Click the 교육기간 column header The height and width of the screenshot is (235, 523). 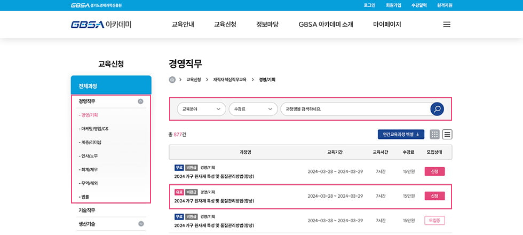(x=335, y=152)
